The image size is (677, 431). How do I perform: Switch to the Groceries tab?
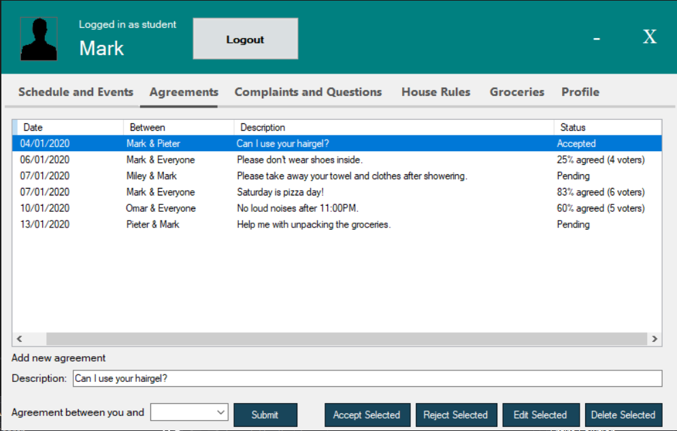[x=517, y=92]
